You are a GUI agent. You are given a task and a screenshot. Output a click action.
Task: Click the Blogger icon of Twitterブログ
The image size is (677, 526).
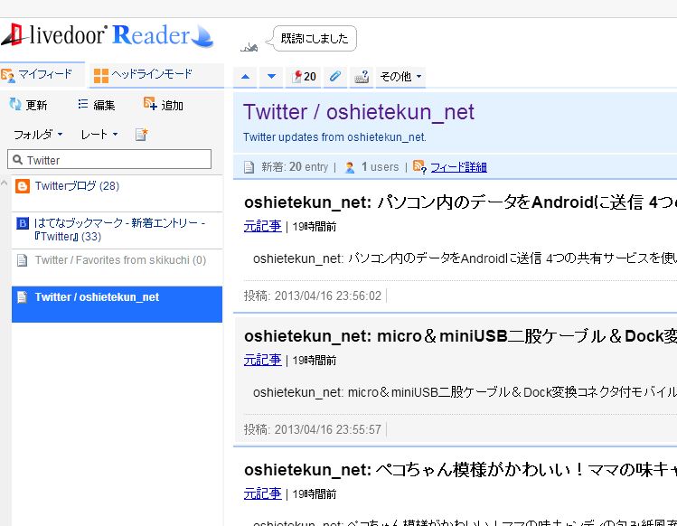coord(23,186)
